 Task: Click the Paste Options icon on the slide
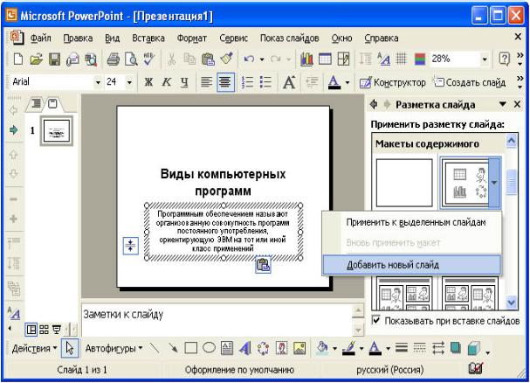click(263, 265)
